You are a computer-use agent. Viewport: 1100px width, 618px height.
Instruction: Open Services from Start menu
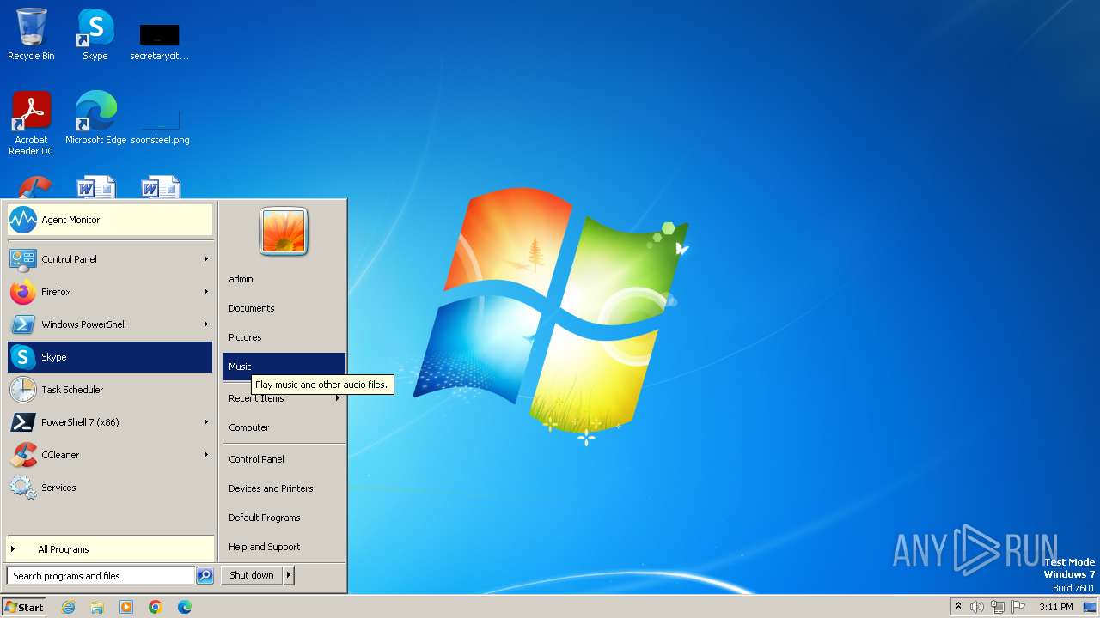(x=110, y=488)
